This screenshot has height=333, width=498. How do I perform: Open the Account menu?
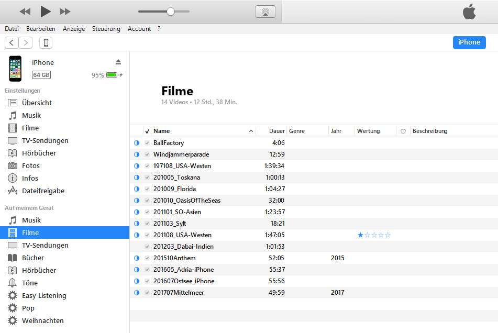pos(139,29)
